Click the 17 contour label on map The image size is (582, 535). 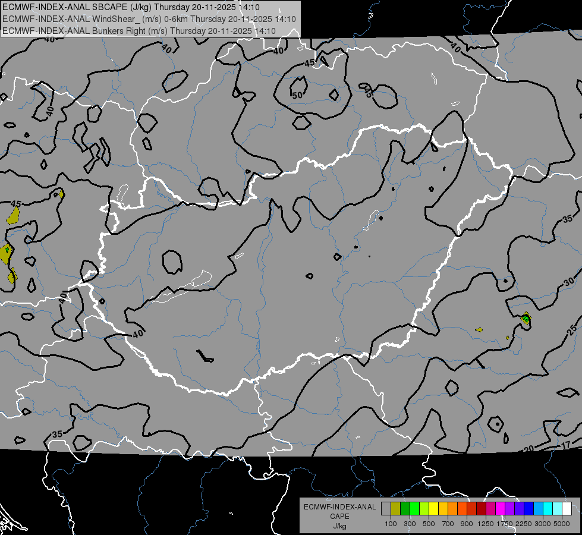click(x=565, y=445)
